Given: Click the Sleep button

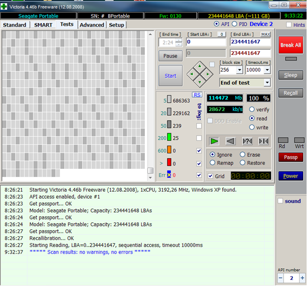Looking at the screenshot, I should pyautogui.click(x=291, y=75).
